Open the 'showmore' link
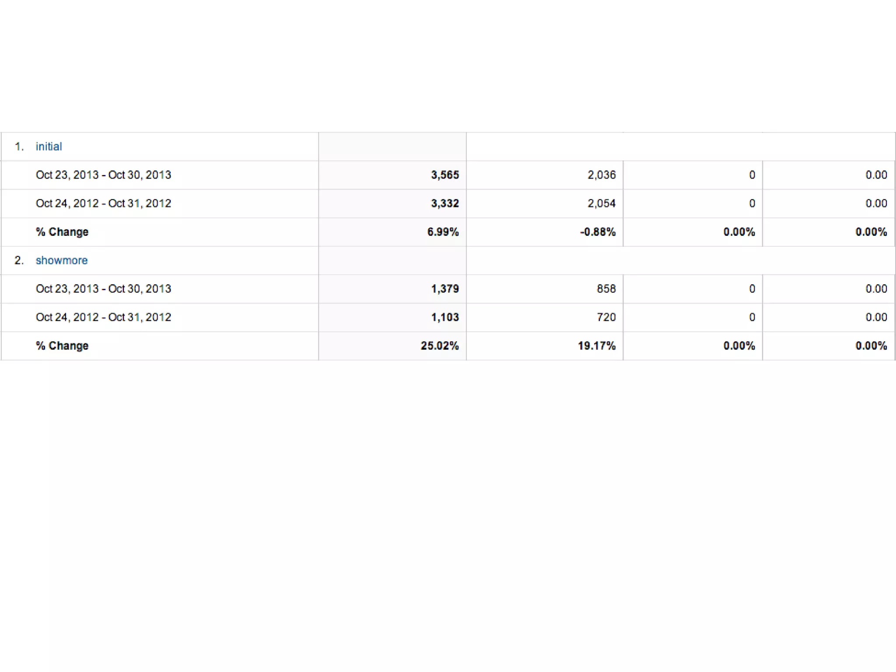The height and width of the screenshot is (672, 896). (x=62, y=260)
